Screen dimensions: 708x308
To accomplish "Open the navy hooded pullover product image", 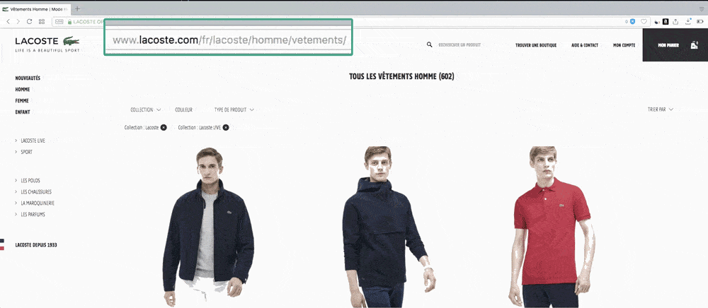I will pos(388,227).
